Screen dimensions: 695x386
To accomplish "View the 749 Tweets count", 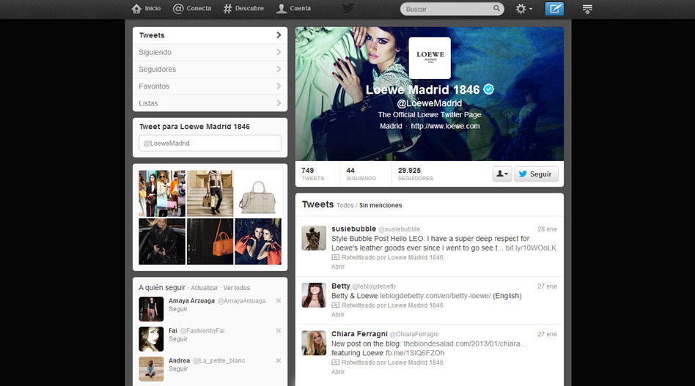I will click(x=313, y=174).
